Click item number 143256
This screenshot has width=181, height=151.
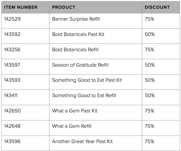point(13,50)
